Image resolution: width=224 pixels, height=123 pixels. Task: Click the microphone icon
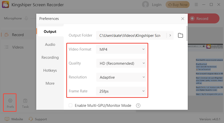[x=26, y=18]
